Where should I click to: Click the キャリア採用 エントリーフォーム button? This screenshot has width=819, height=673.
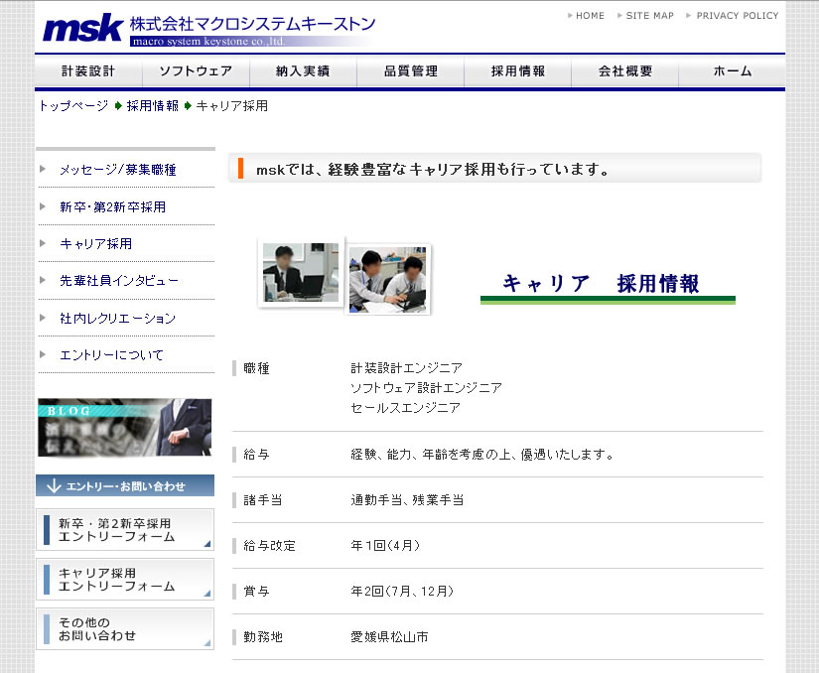click(125, 580)
